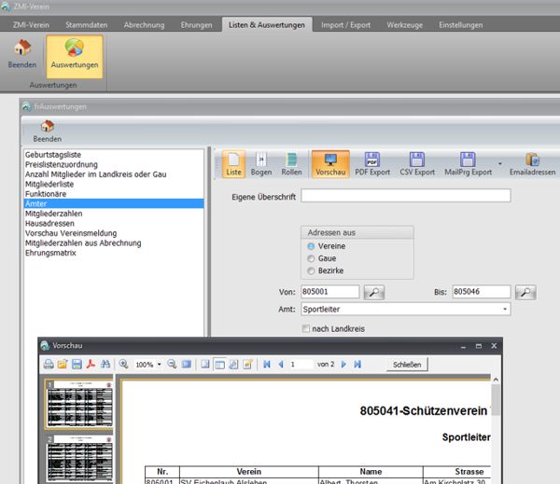The image size is (560, 484).
Task: Click the open folder icon in Vorschau toolbar
Action: (x=63, y=365)
